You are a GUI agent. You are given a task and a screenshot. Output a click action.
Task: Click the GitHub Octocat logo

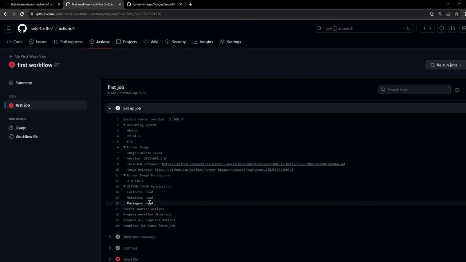pyautogui.click(x=22, y=28)
